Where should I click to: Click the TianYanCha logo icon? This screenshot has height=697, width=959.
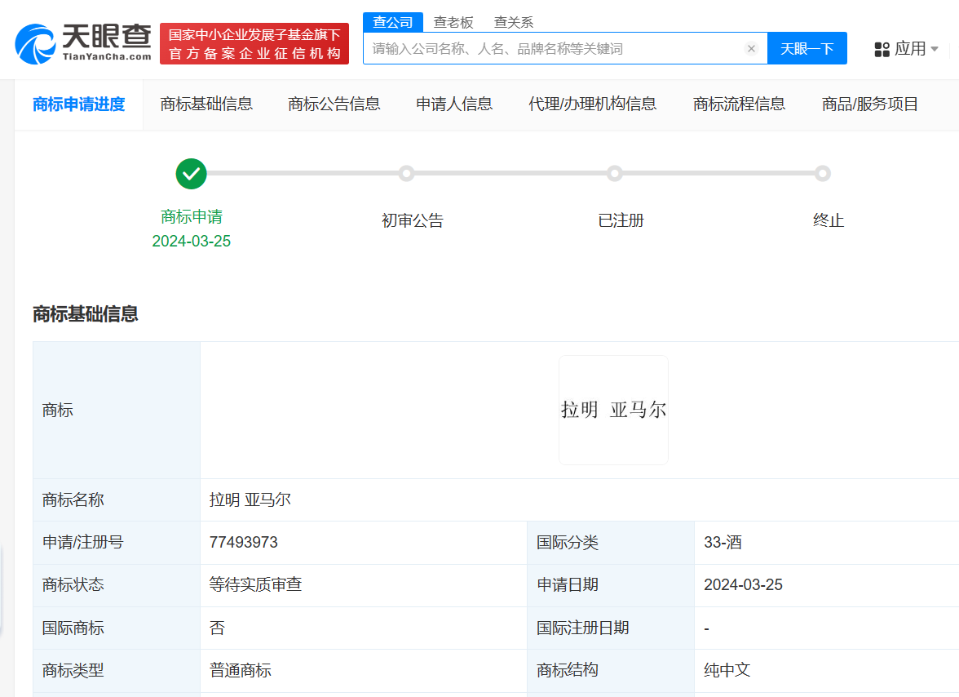click(x=33, y=38)
